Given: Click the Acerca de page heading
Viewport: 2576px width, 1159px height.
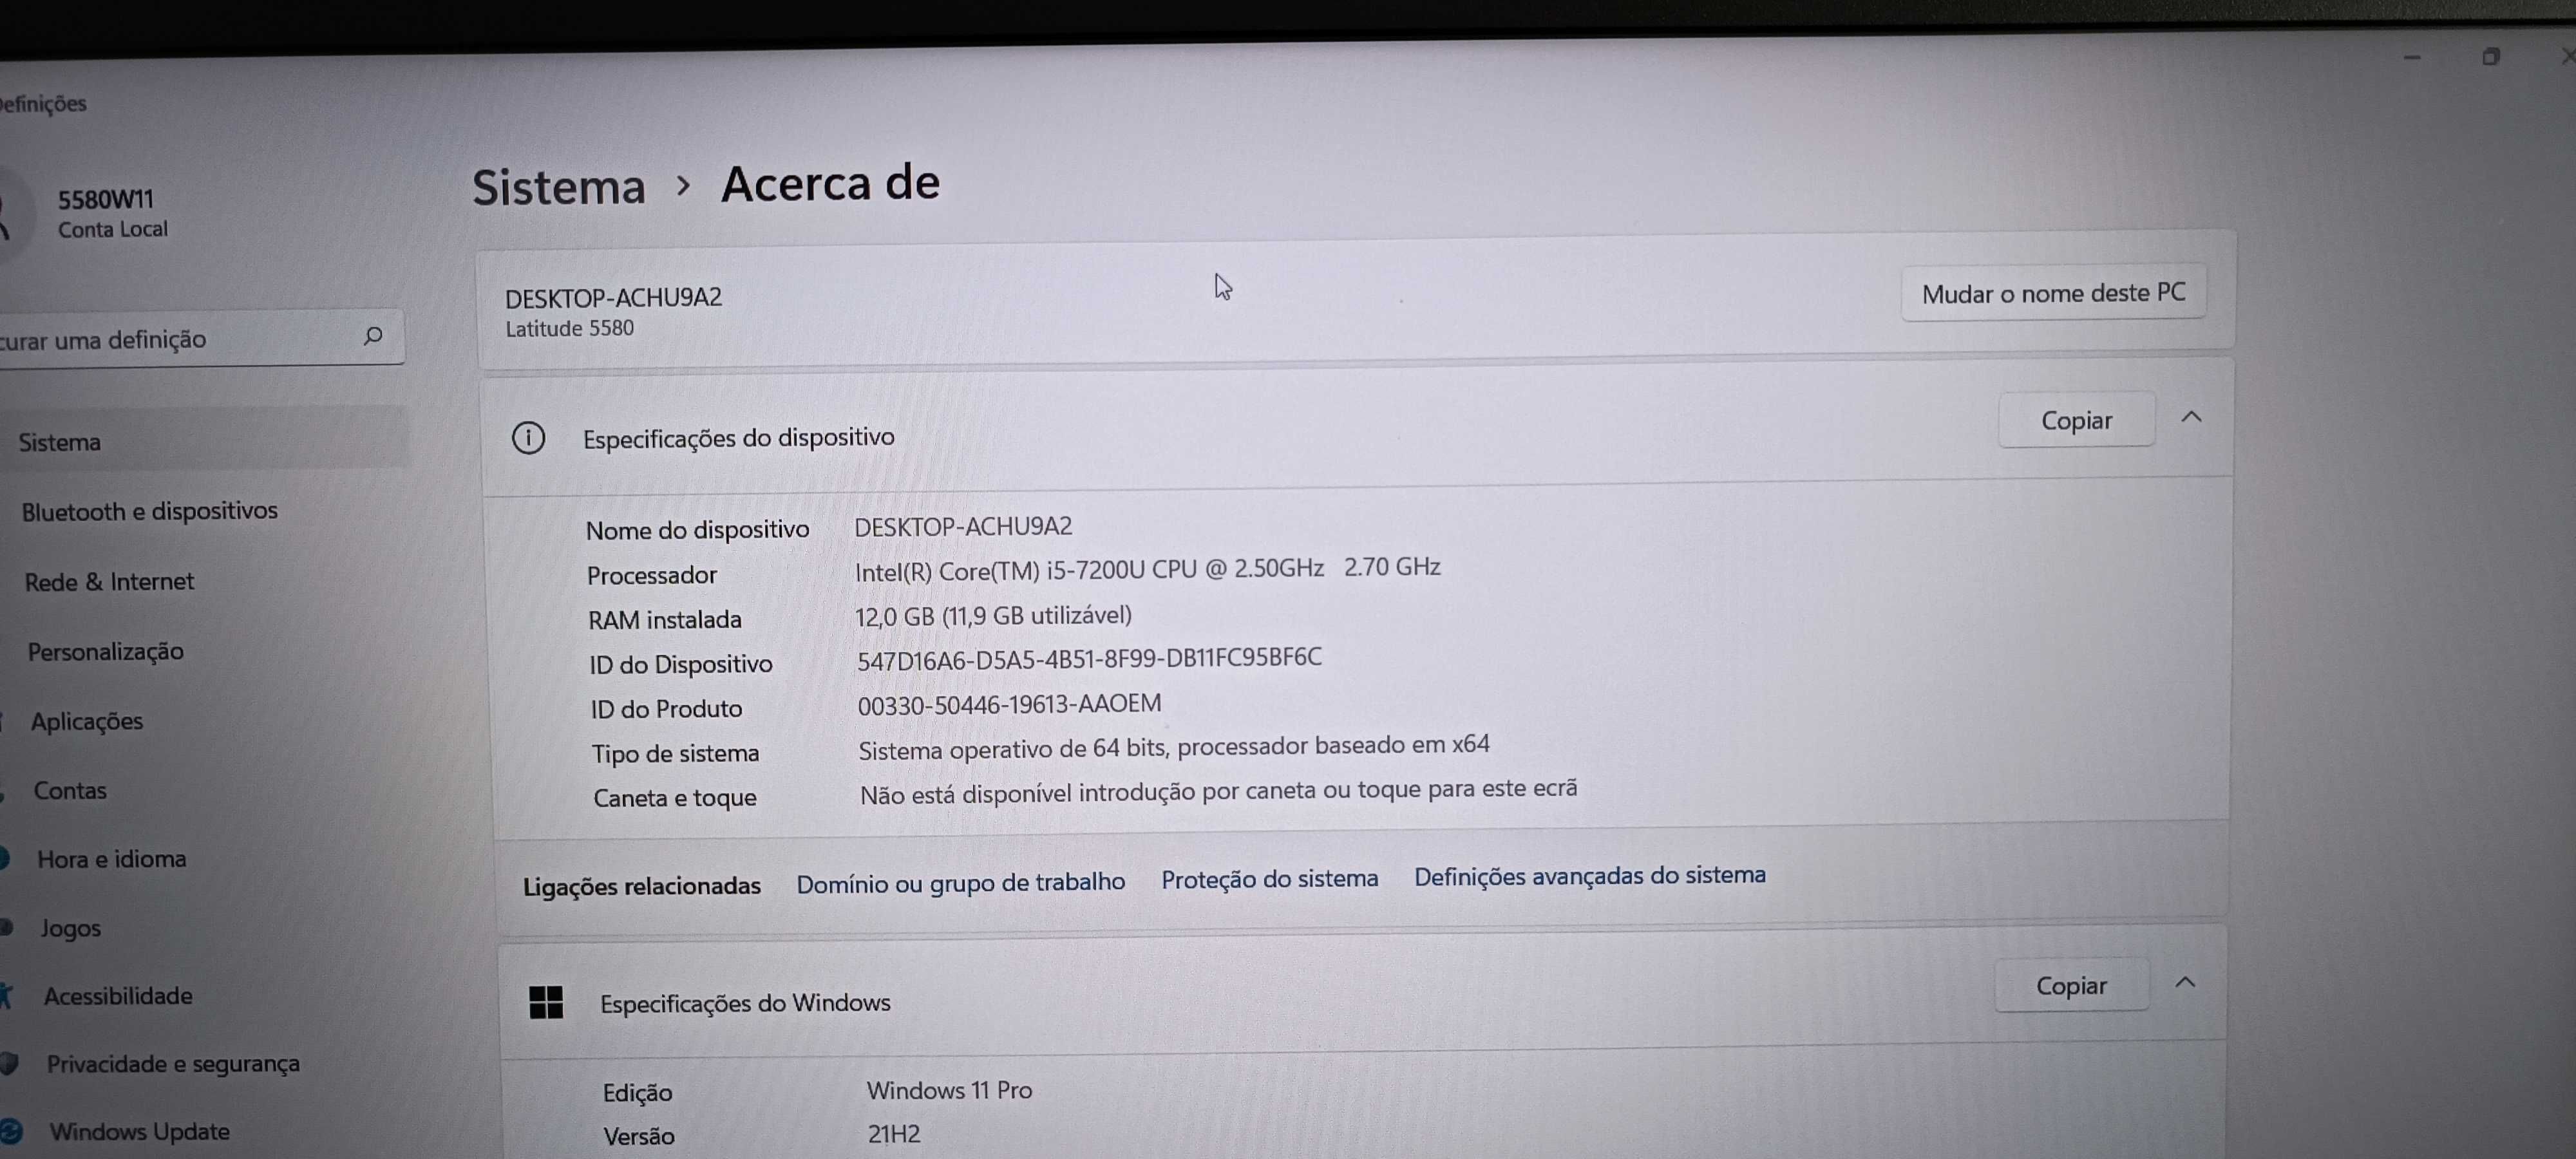Looking at the screenshot, I should pos(830,183).
